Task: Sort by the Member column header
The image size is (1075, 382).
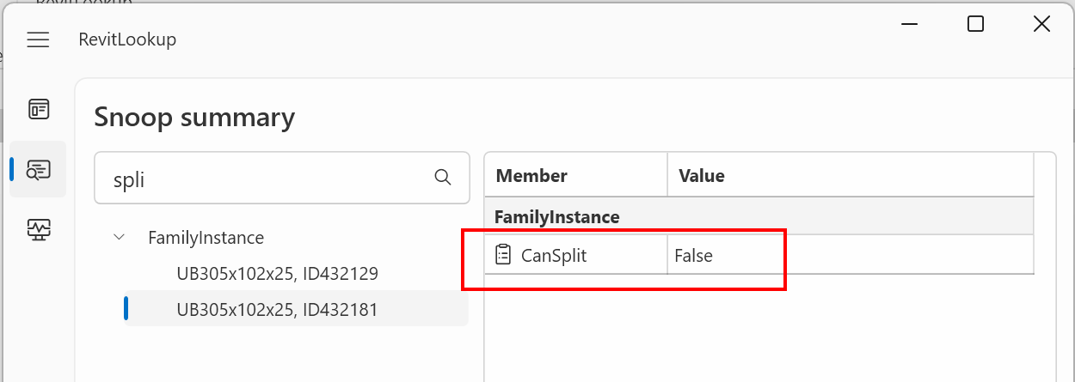Action: [x=575, y=176]
